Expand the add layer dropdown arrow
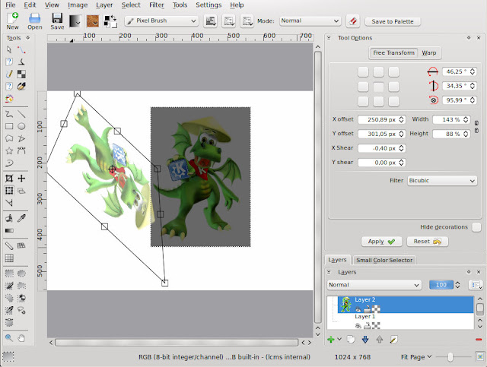The width and height of the screenshot is (487, 367). coord(339,339)
